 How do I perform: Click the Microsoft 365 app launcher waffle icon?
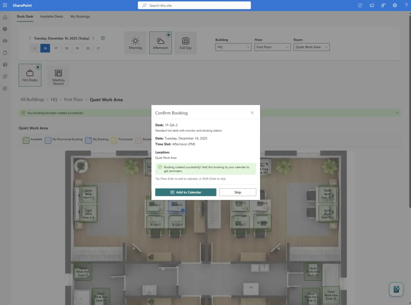5,5
